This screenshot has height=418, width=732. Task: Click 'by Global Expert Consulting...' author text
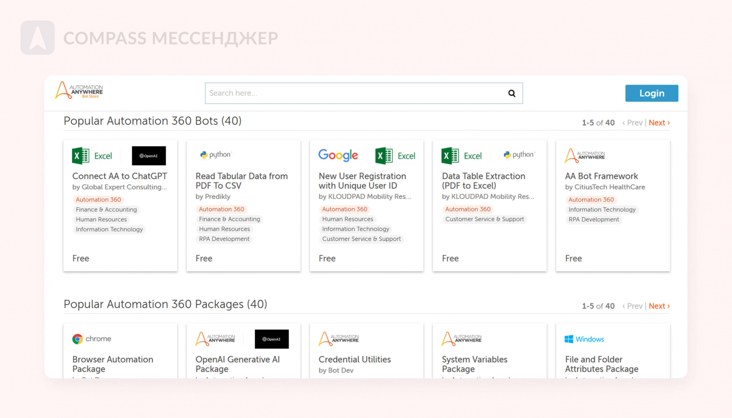119,187
